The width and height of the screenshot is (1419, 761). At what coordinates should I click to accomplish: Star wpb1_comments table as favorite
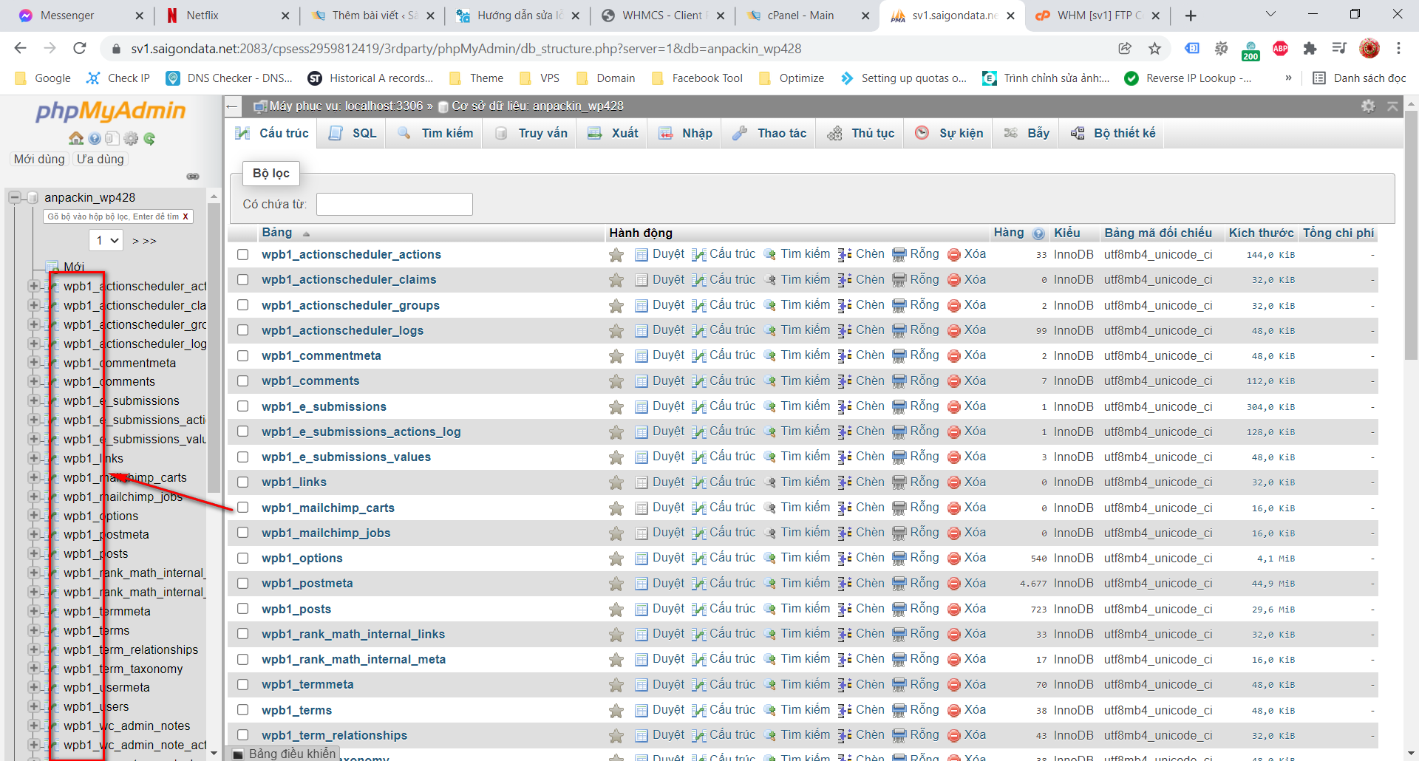pos(616,381)
